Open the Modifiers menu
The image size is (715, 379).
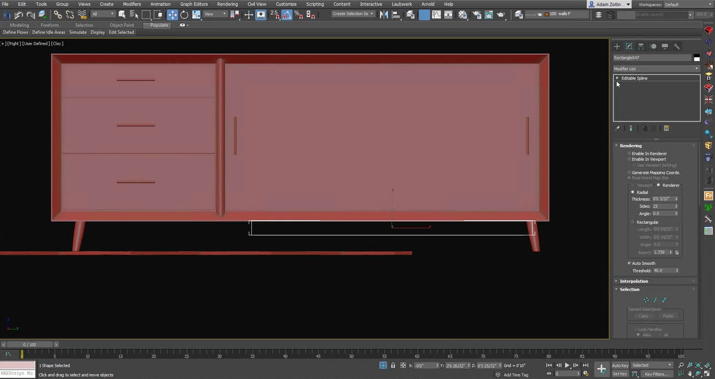[132, 4]
